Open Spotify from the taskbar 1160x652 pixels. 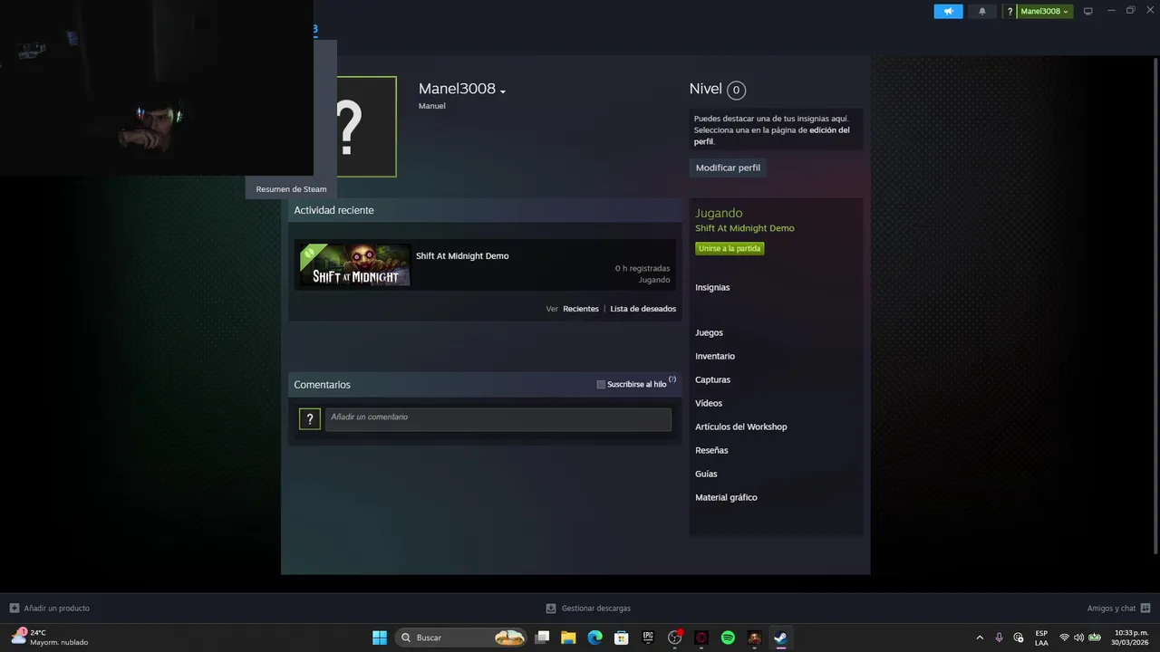click(728, 638)
